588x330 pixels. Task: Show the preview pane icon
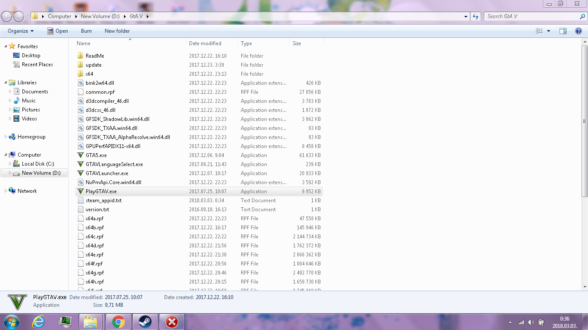coord(563,31)
